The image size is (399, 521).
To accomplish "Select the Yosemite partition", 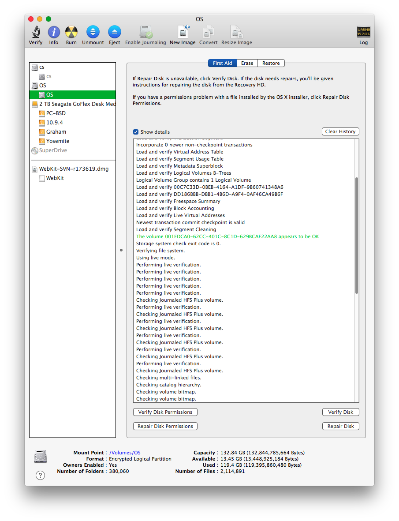I will click(72, 141).
